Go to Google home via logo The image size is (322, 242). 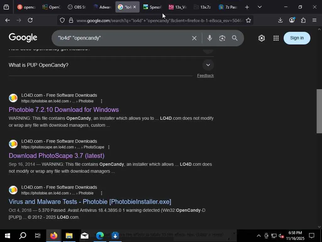(x=23, y=38)
